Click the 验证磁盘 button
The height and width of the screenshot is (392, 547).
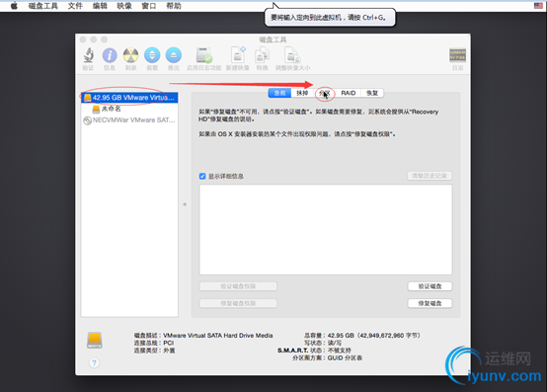(x=430, y=286)
